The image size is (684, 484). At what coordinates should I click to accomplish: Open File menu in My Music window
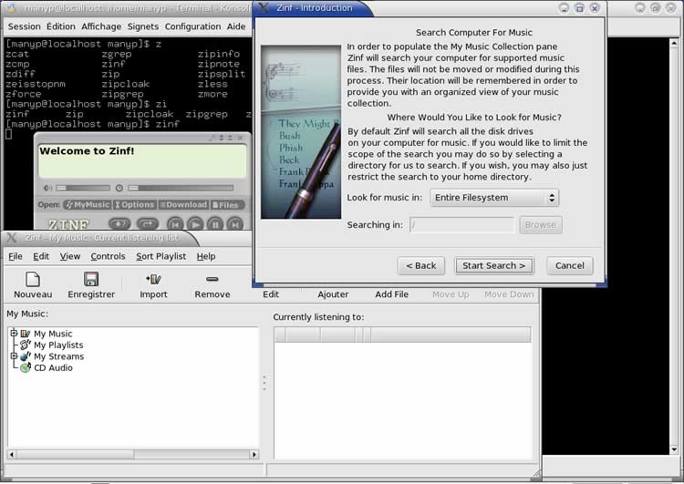[x=16, y=256]
